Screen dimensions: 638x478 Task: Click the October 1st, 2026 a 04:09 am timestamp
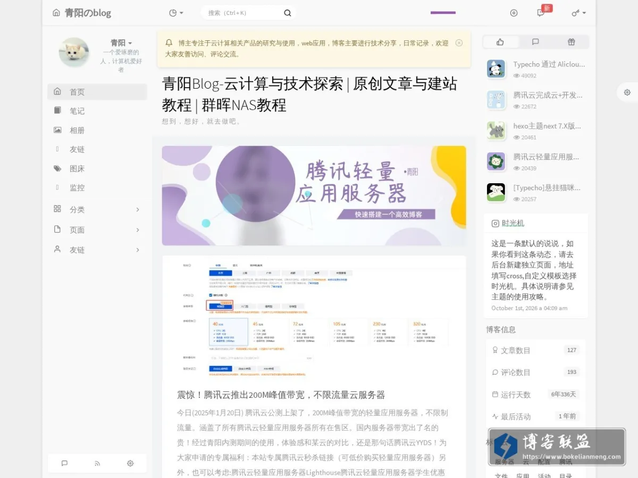[x=529, y=308]
